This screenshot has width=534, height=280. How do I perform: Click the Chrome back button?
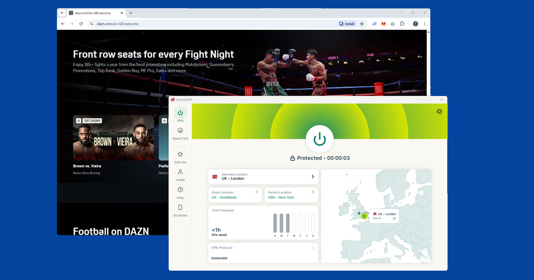point(63,24)
